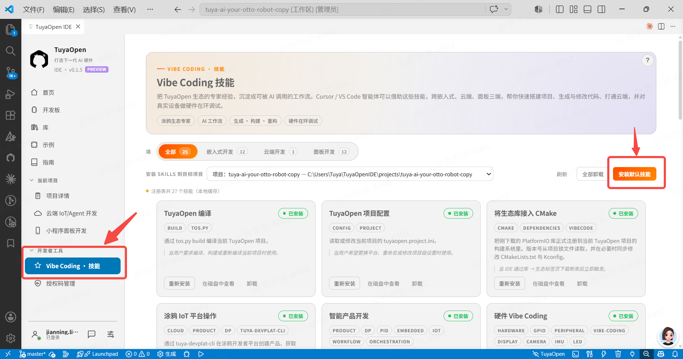This screenshot has height=359, width=683.
Task: Open the Accounts icon in activity bar
Action: pyautogui.click(x=11, y=317)
